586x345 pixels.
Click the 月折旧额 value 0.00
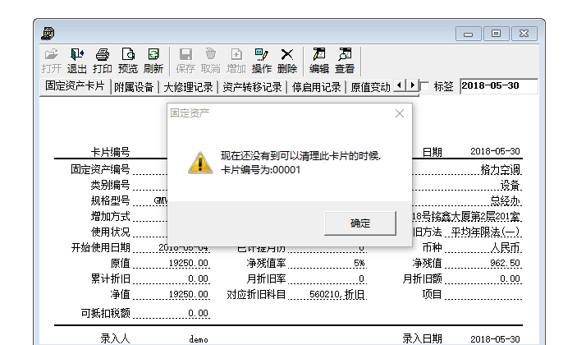click(x=510, y=279)
